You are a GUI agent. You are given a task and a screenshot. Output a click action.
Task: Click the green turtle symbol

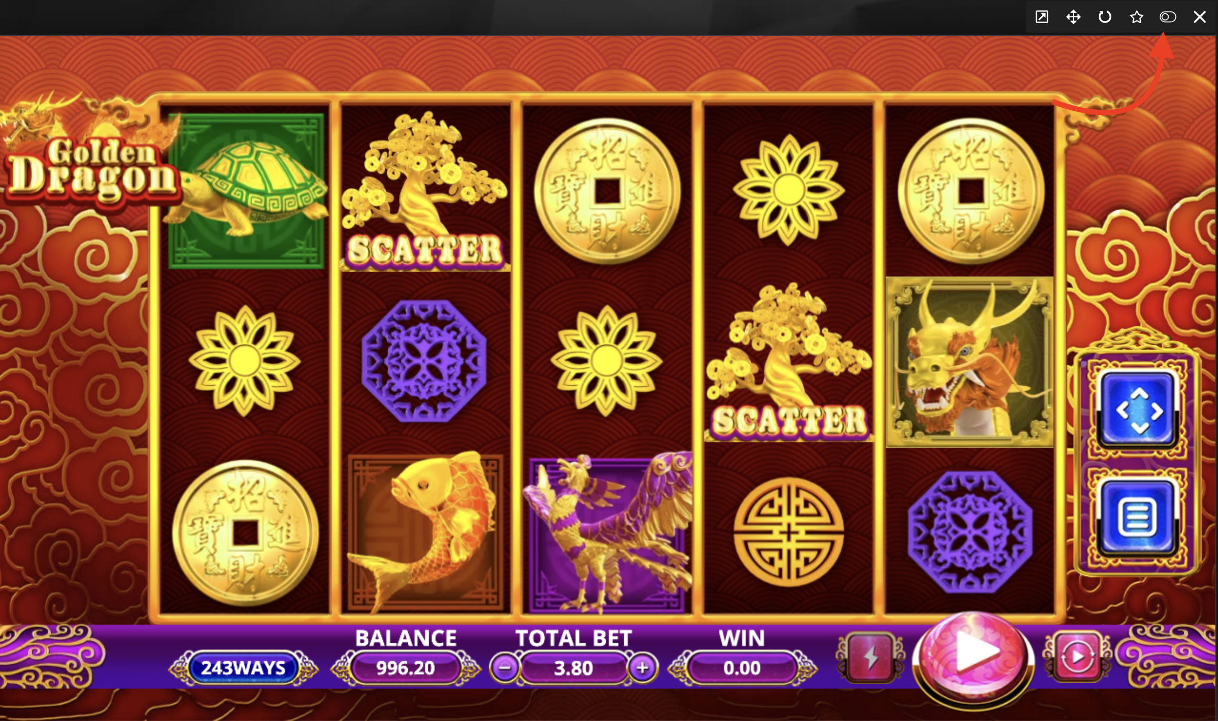[x=246, y=190]
